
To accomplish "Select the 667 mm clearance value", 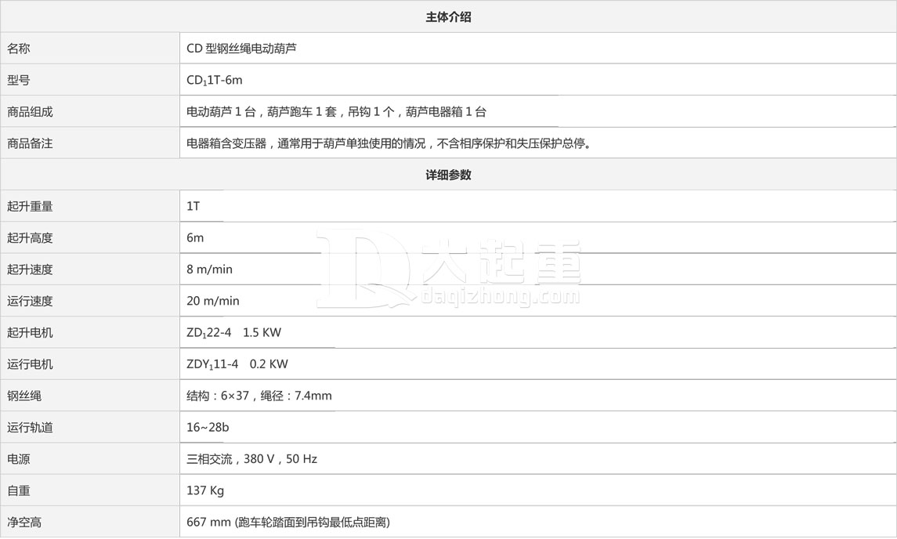I will [288, 523].
